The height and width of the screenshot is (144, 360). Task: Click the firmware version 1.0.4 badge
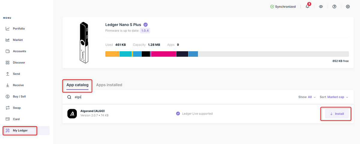[145, 30]
